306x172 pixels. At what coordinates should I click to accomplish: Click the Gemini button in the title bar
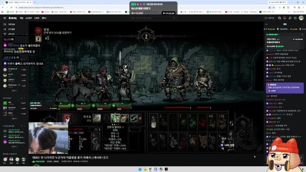pos(278,2)
